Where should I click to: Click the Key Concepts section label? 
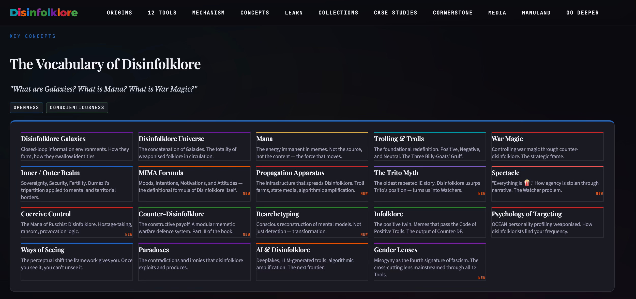[x=33, y=36]
